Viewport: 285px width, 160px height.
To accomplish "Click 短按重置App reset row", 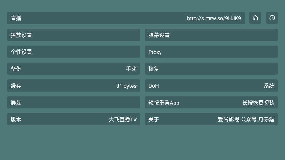I will (211, 103).
